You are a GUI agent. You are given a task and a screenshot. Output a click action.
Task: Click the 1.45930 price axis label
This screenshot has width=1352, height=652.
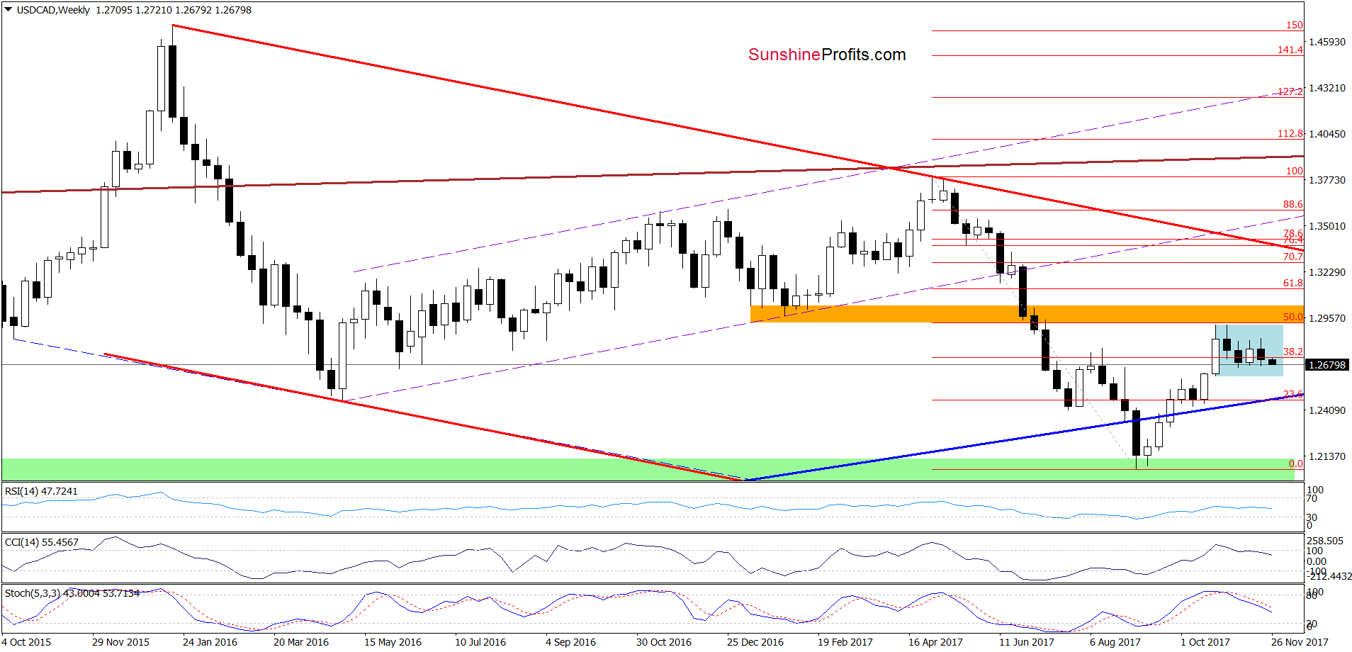(x=1327, y=42)
